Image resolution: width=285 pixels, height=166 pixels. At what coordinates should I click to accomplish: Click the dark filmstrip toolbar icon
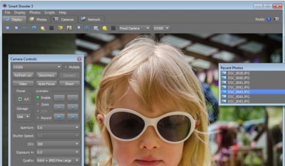pos(113,28)
